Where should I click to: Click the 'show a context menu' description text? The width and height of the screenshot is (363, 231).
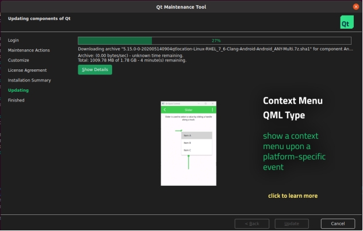[294, 151]
